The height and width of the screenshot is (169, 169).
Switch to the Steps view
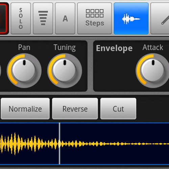(94, 19)
